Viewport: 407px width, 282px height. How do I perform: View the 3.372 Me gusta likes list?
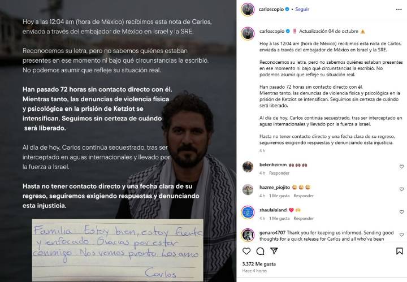[x=259, y=264]
